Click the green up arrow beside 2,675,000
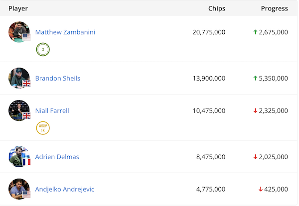Viewport: 299px width, 206px height. point(255,32)
